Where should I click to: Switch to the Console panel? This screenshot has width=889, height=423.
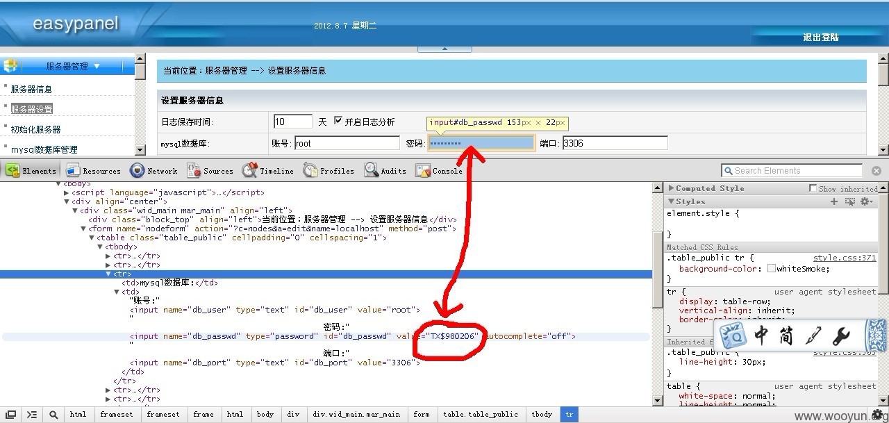point(439,170)
